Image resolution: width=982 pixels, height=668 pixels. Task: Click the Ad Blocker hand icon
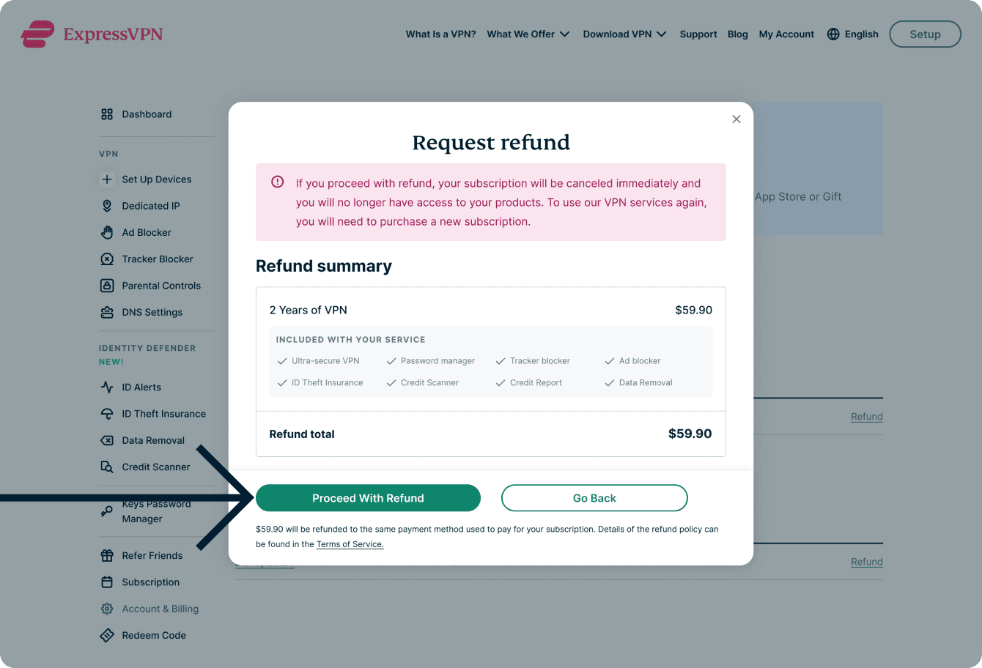pyautogui.click(x=107, y=232)
